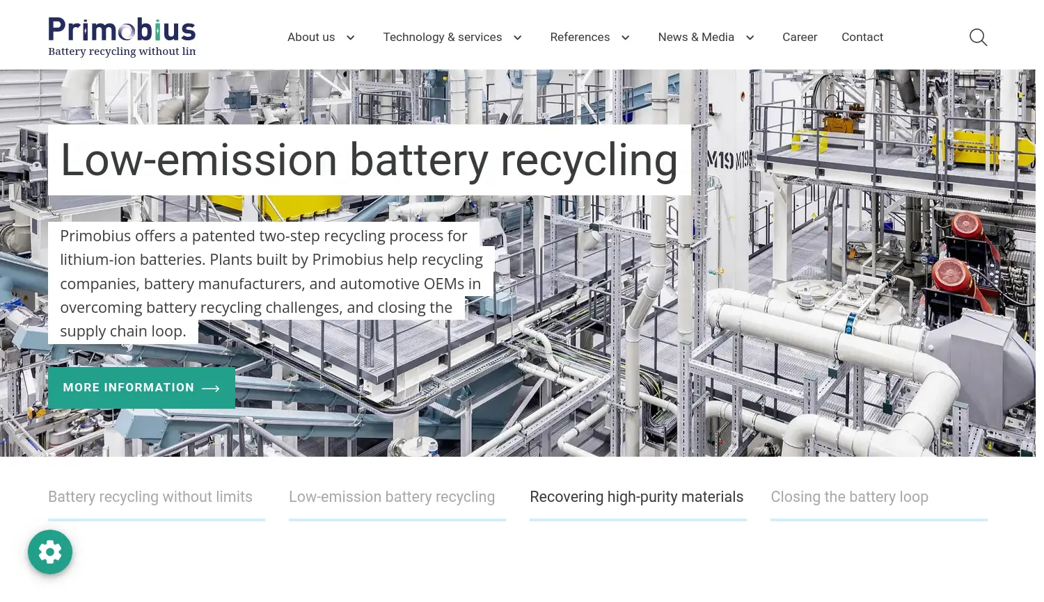
Task: Click the Low-emission battery recycling headline
Action: (x=369, y=159)
